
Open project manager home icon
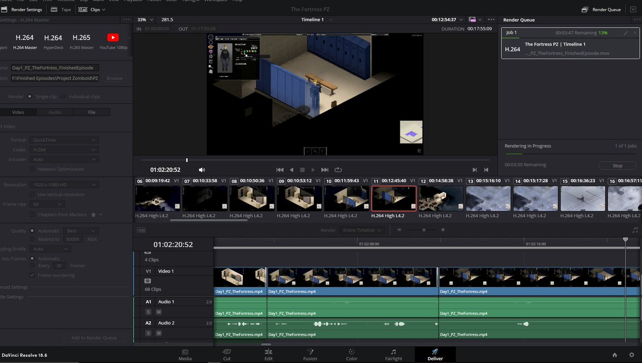point(615,354)
